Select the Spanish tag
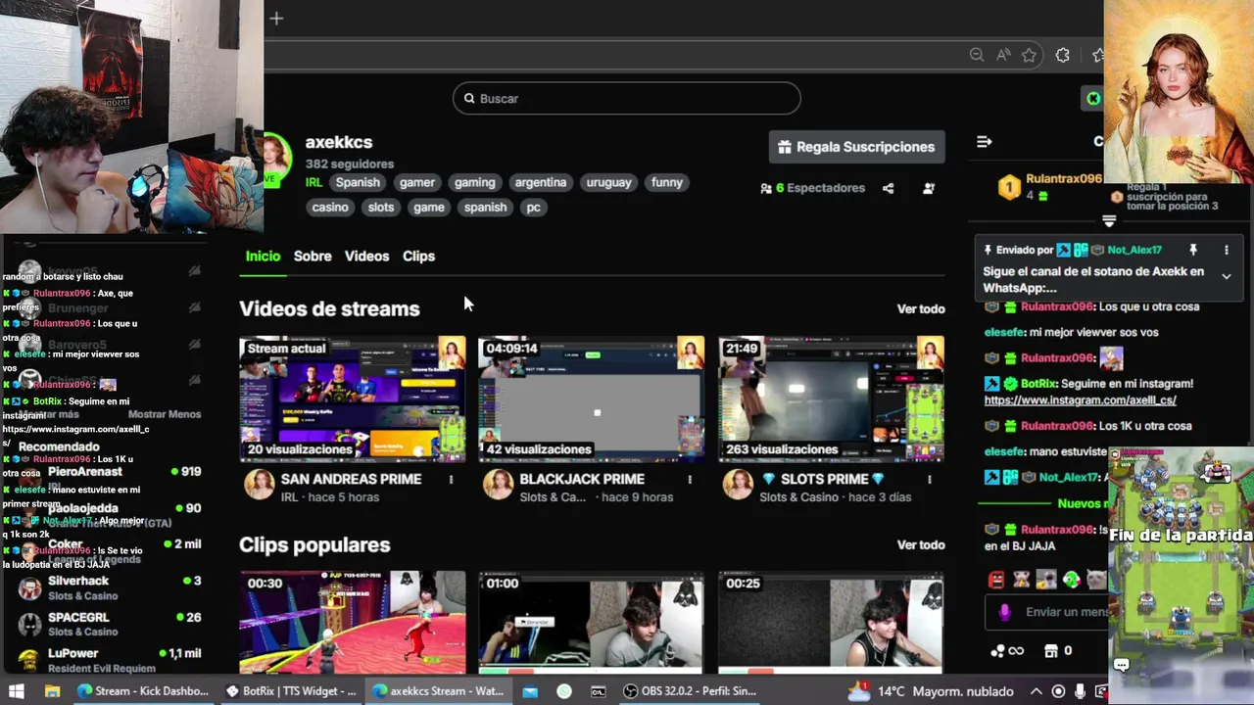 click(x=358, y=182)
